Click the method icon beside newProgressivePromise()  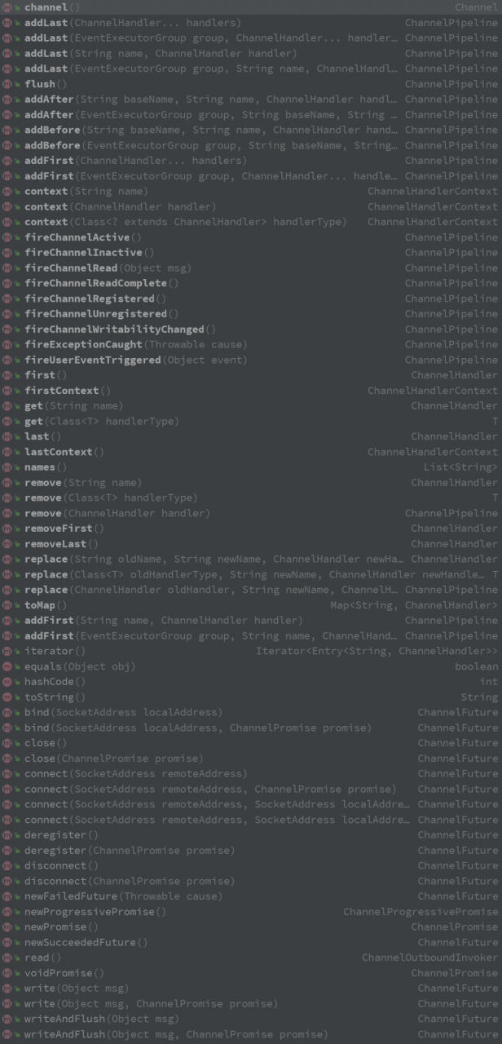click(7, 912)
